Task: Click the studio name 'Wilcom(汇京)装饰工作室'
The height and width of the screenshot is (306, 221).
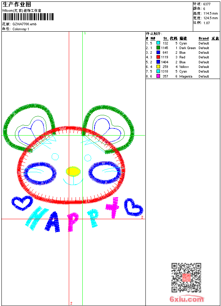Action: coord(21,11)
